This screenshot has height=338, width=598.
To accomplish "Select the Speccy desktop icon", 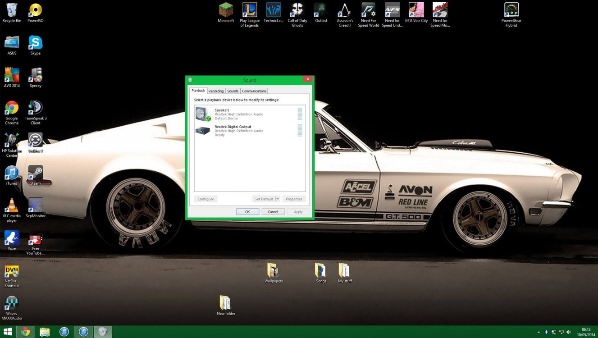I will (x=36, y=78).
